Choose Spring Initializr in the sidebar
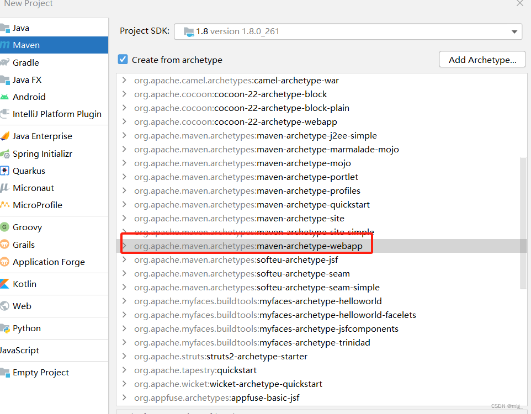Screen dimensions: 531x414 tap(54, 154)
